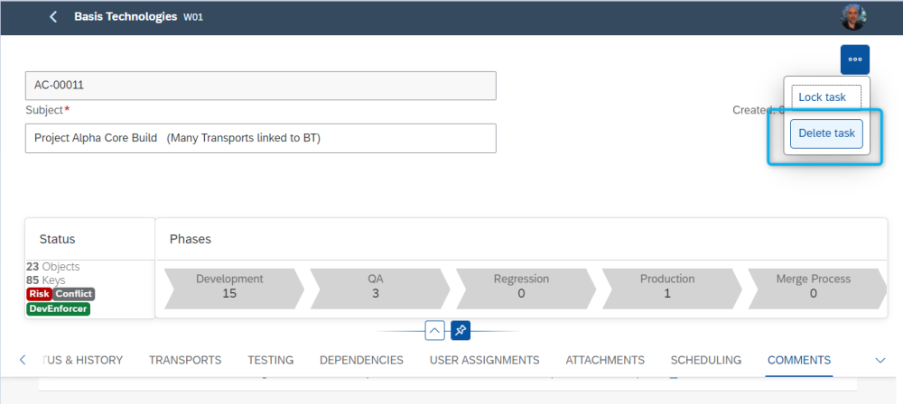Select the QA phase step
903x404 pixels.
(x=376, y=286)
